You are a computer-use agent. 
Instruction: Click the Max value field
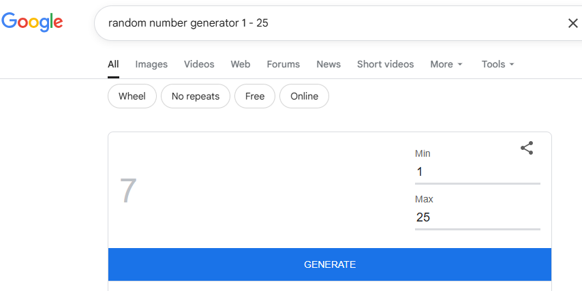click(477, 217)
